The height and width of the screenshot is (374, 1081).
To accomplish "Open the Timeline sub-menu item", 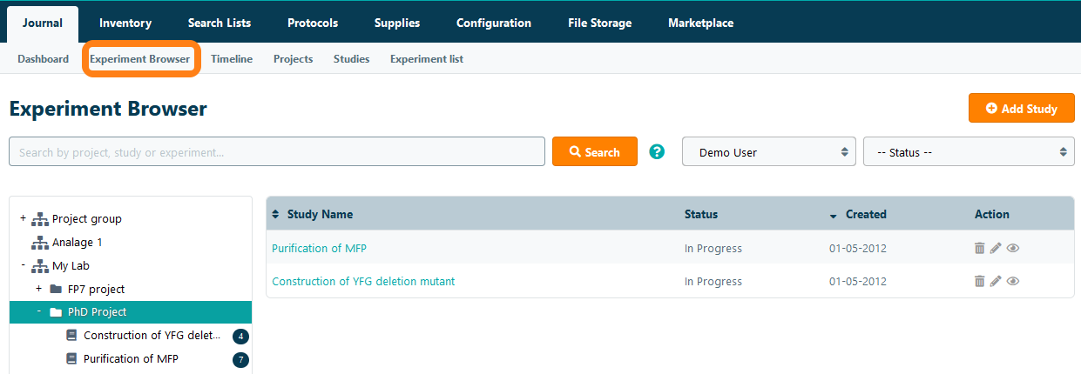I will click(232, 59).
